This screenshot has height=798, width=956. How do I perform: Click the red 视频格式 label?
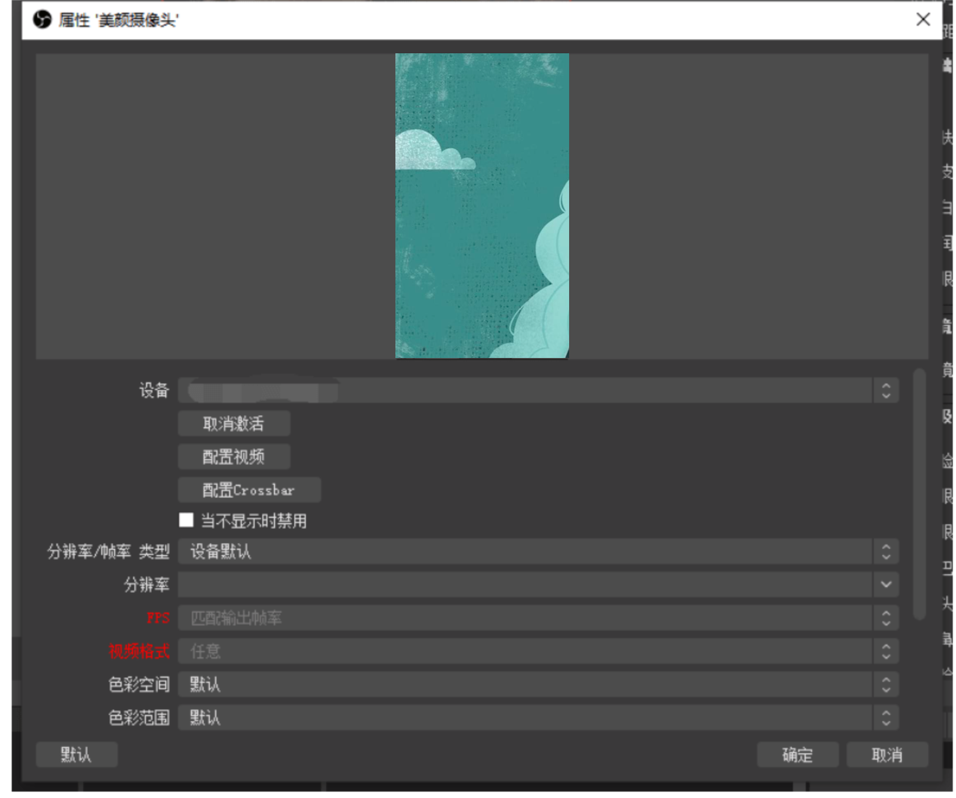pos(139,651)
